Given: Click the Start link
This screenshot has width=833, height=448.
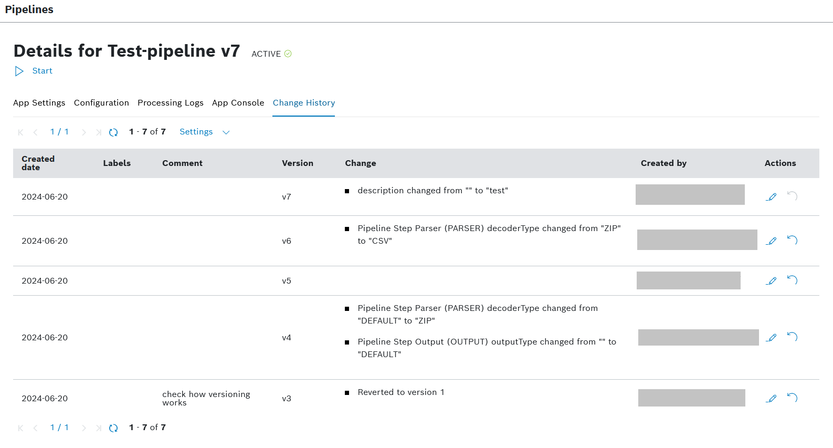Looking at the screenshot, I should [42, 71].
